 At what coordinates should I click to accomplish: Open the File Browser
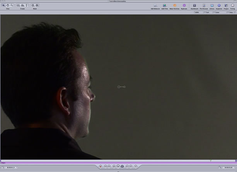coord(204,7)
